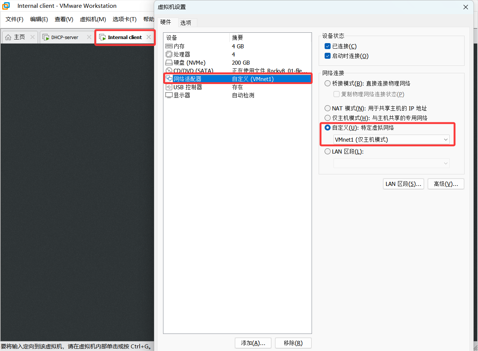Click the LAN 区段(S)... button

(x=404, y=184)
